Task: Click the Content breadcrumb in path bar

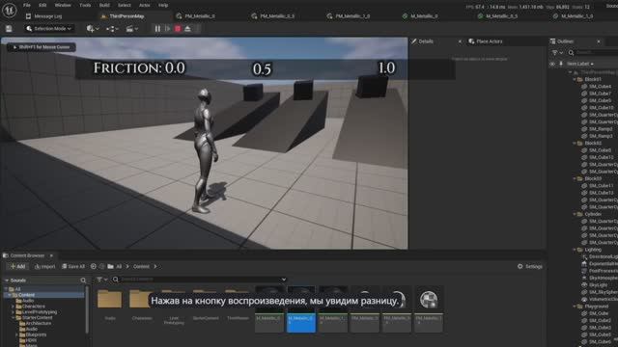Action: pos(141,266)
